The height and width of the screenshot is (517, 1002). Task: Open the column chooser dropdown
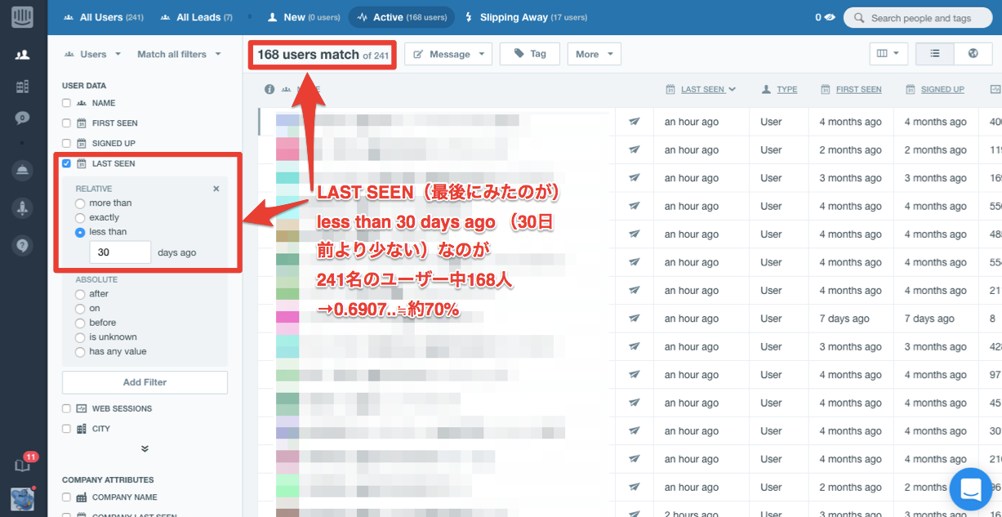888,54
